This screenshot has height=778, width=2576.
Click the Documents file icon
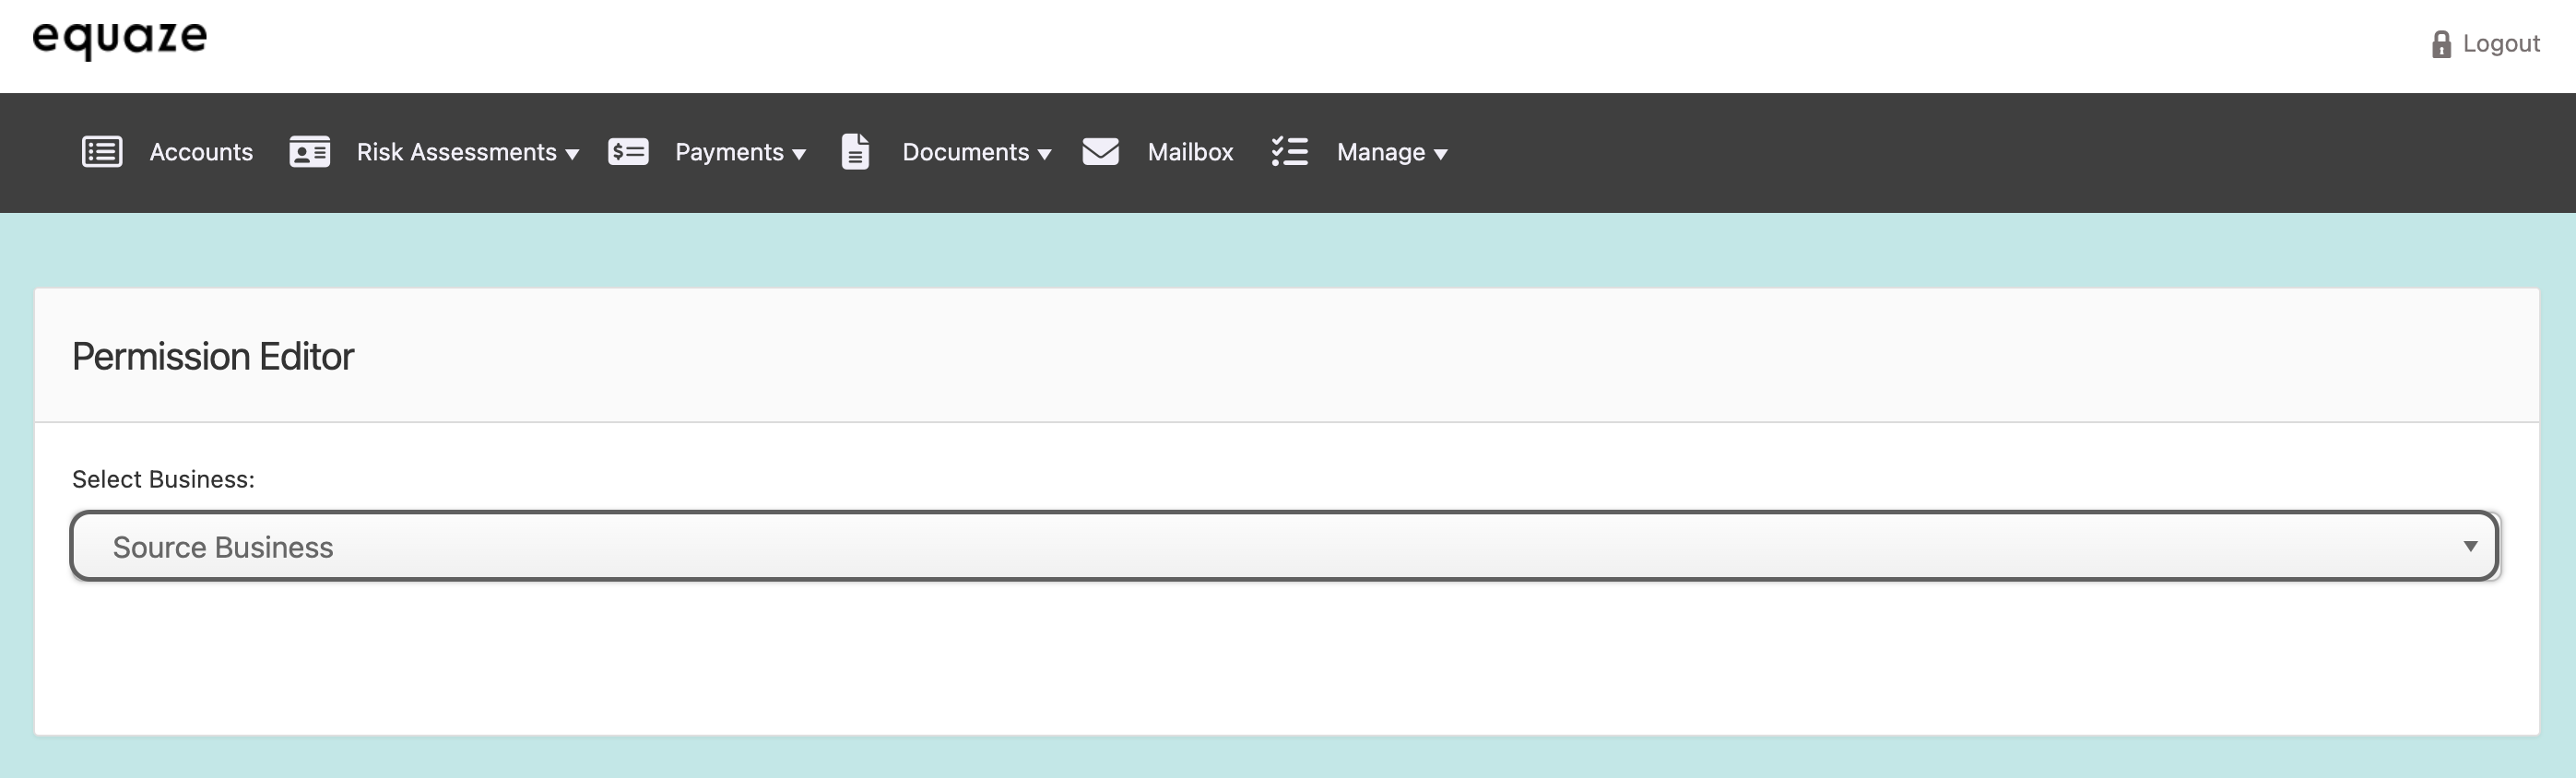(x=855, y=152)
